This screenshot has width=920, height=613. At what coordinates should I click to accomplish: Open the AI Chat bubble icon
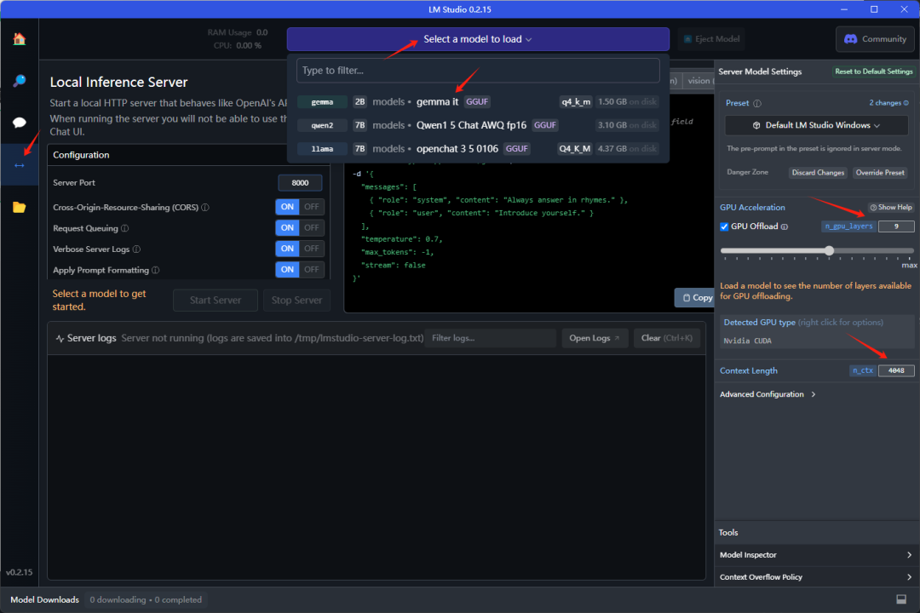pos(20,123)
